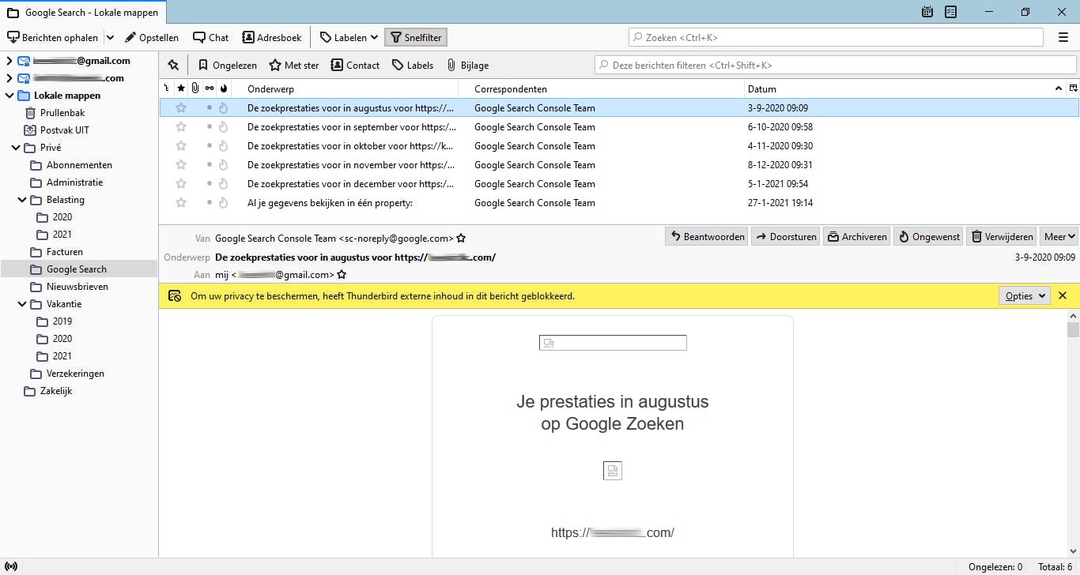Enable the Labels quick filter

coord(413,65)
